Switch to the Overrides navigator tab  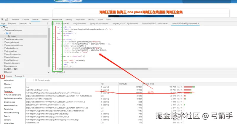coord(23,23)
